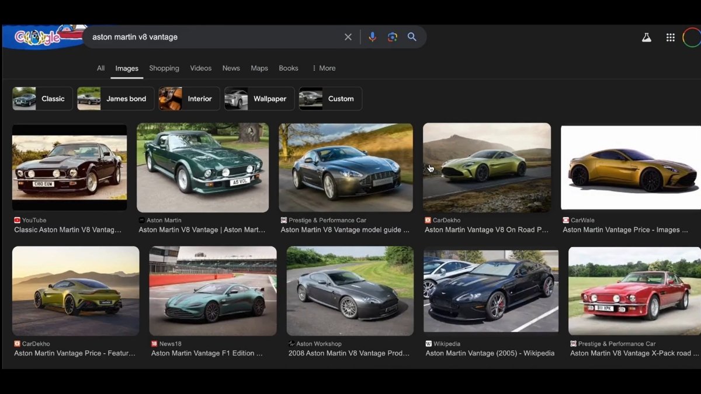Apply the James bond filter chip
This screenshot has height=394, width=701.
(116, 99)
